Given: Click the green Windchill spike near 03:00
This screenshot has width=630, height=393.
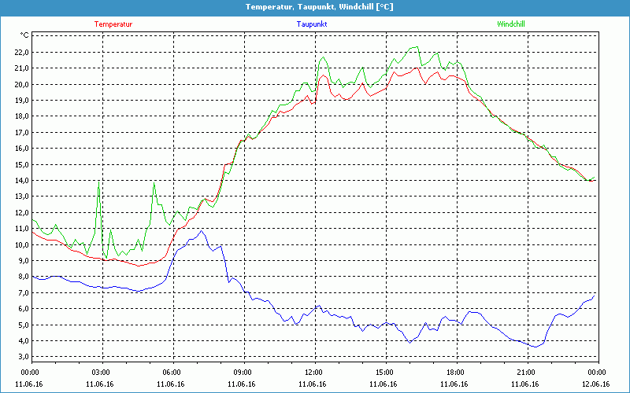Looking at the screenshot, I should pos(99,183).
